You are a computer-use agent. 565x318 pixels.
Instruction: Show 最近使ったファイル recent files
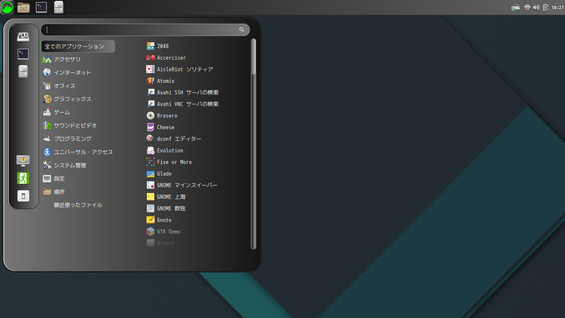tap(78, 205)
